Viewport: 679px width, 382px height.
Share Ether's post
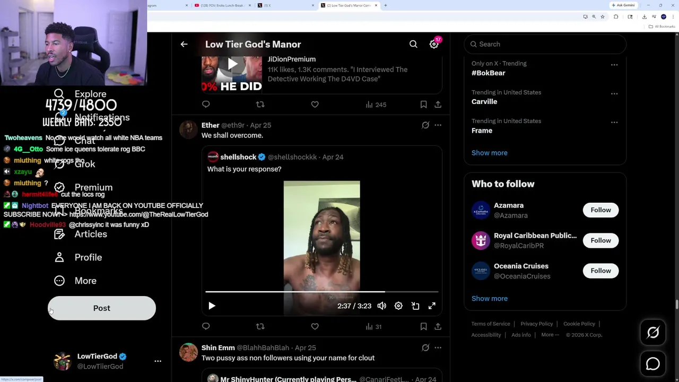click(x=438, y=326)
